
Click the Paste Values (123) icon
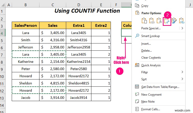pyautogui.click(x=152, y=21)
